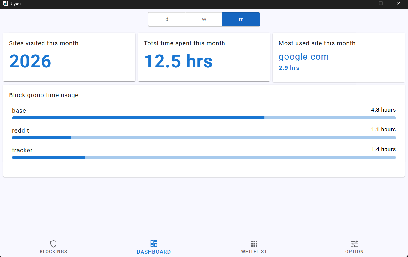Click the Dashboard grid icon
This screenshot has height=257, width=408.
(x=154, y=243)
